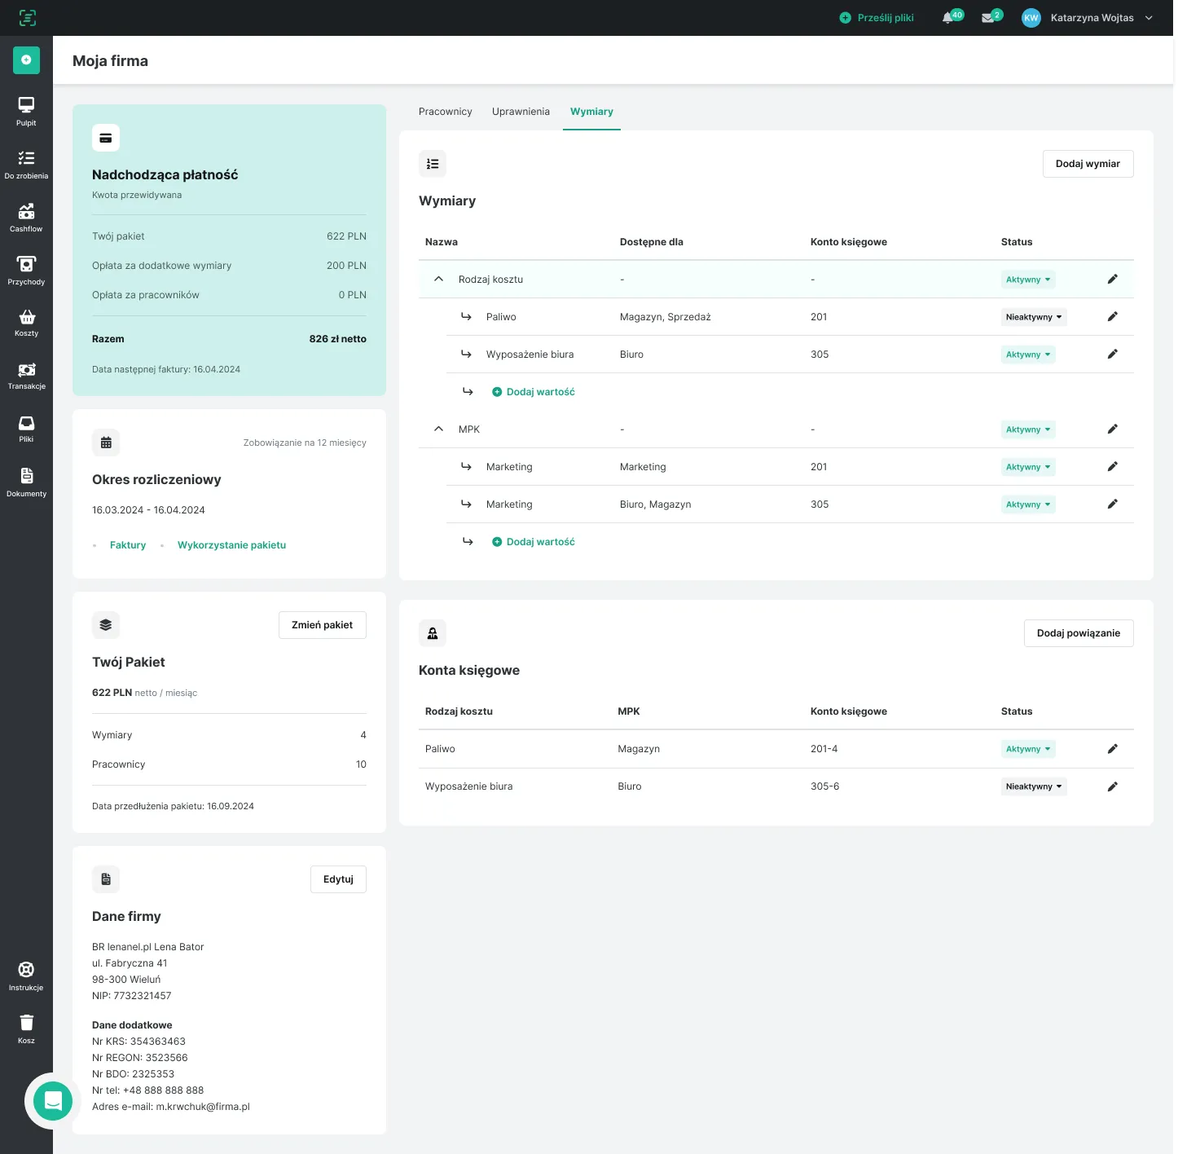Open Dokumenty in sidebar
This screenshot has height=1154, width=1178.
pyautogui.click(x=26, y=482)
